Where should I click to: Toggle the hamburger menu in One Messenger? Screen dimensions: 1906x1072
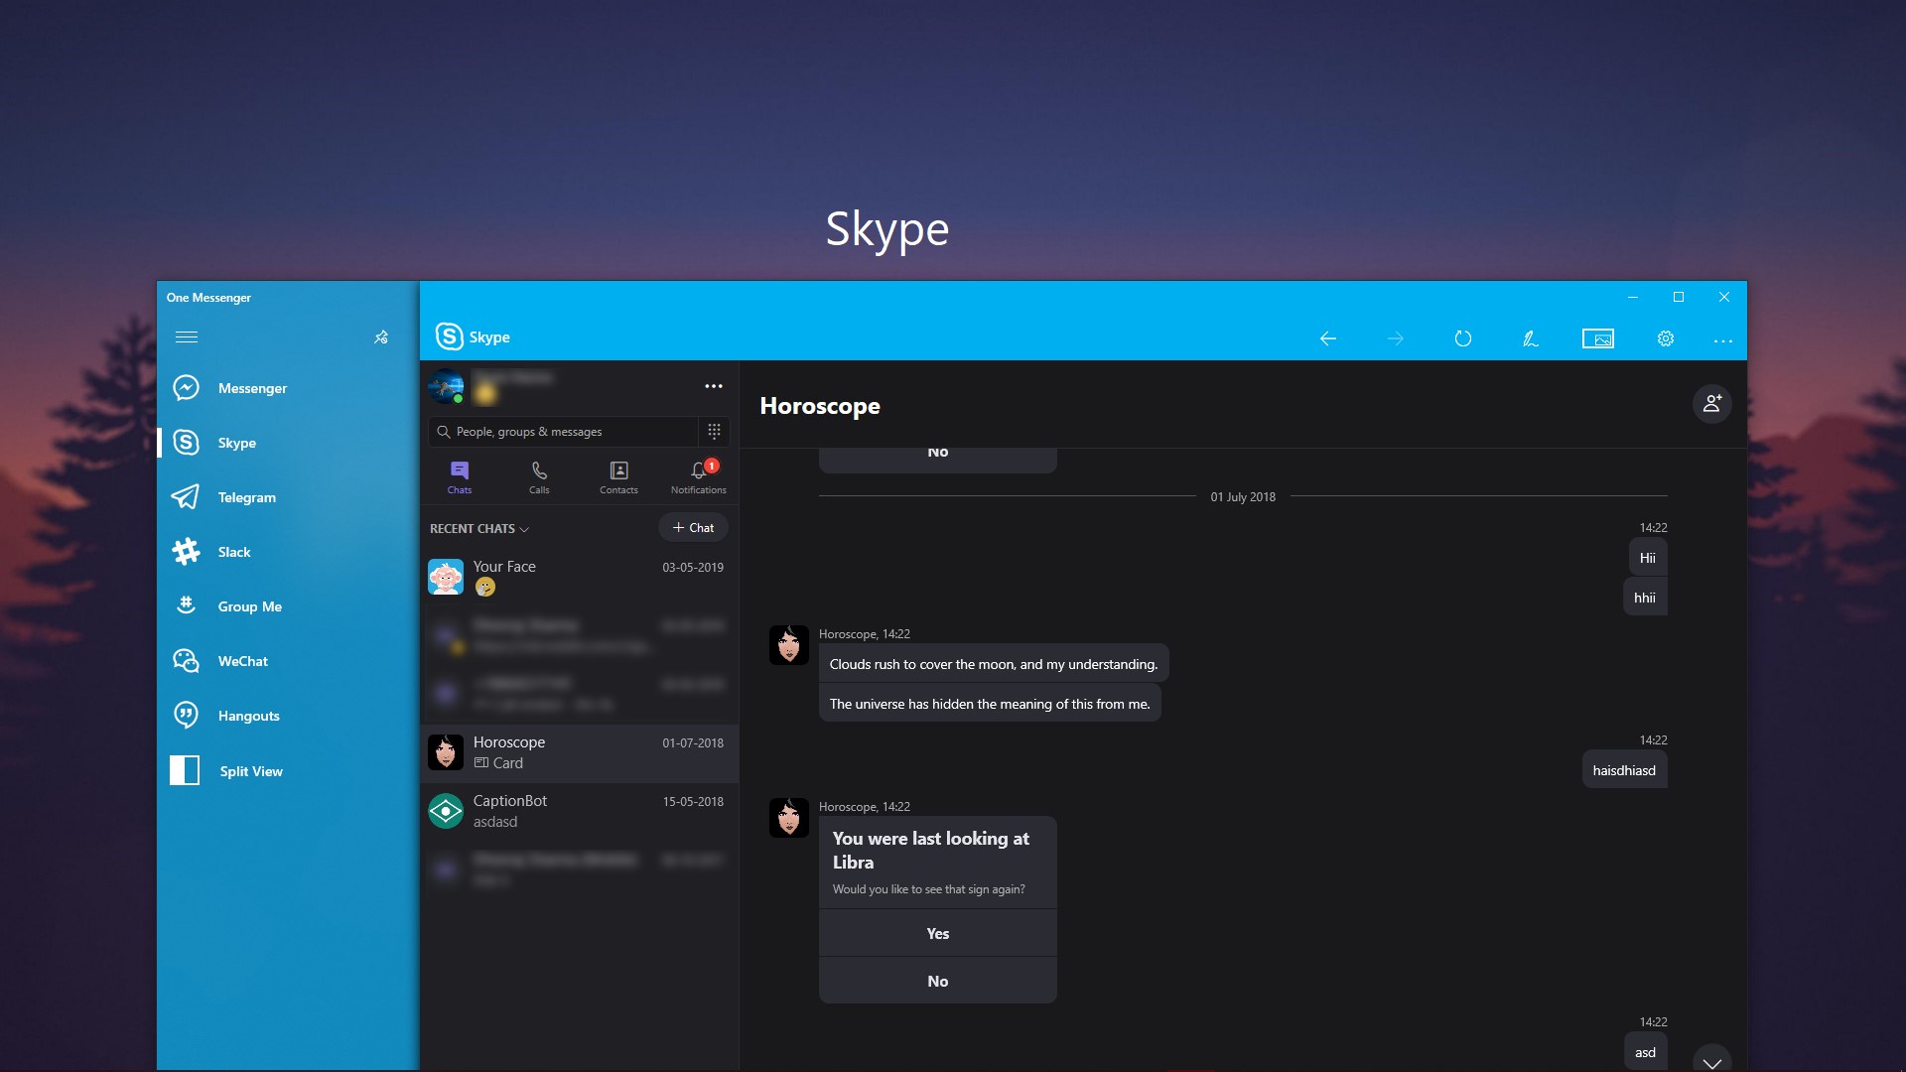coord(187,337)
